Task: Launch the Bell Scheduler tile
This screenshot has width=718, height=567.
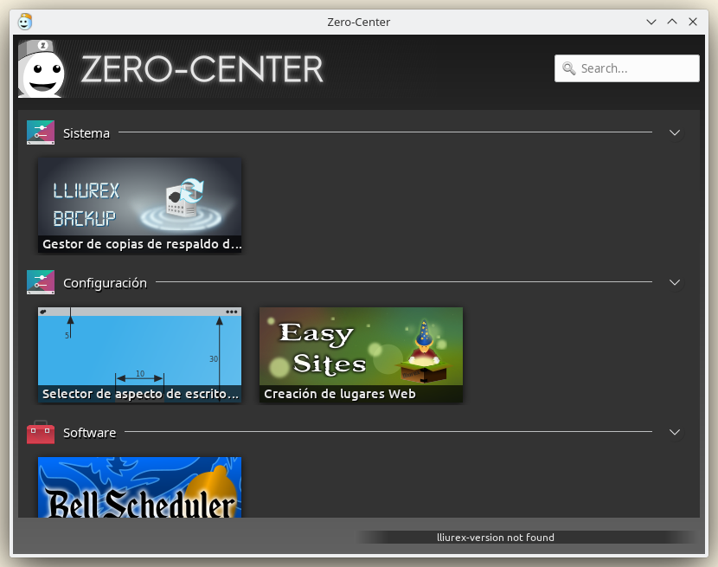Action: 139,487
